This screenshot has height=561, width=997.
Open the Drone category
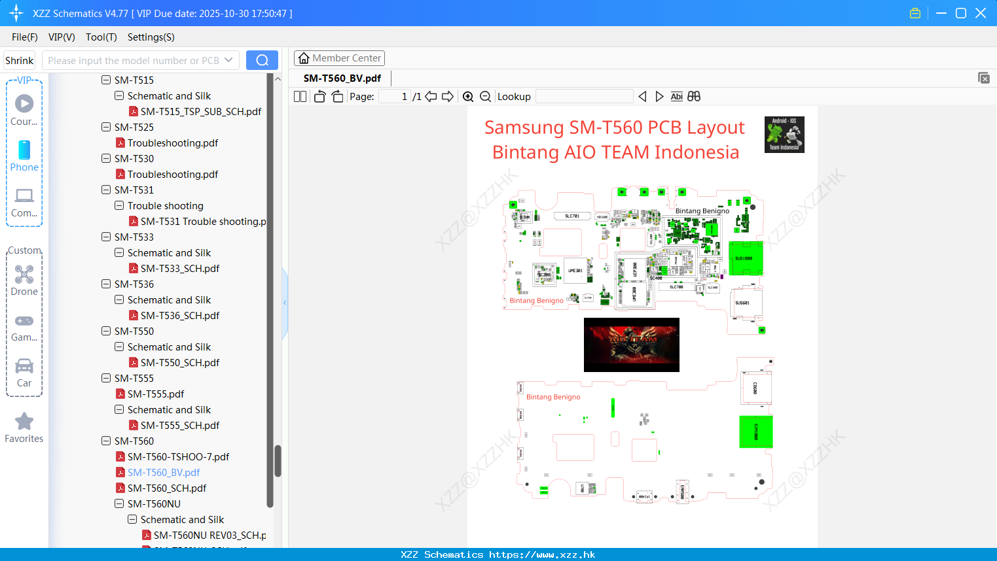click(x=24, y=280)
